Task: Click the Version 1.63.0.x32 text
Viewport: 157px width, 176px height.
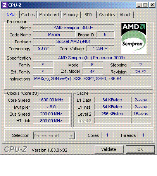Action: [50, 150]
